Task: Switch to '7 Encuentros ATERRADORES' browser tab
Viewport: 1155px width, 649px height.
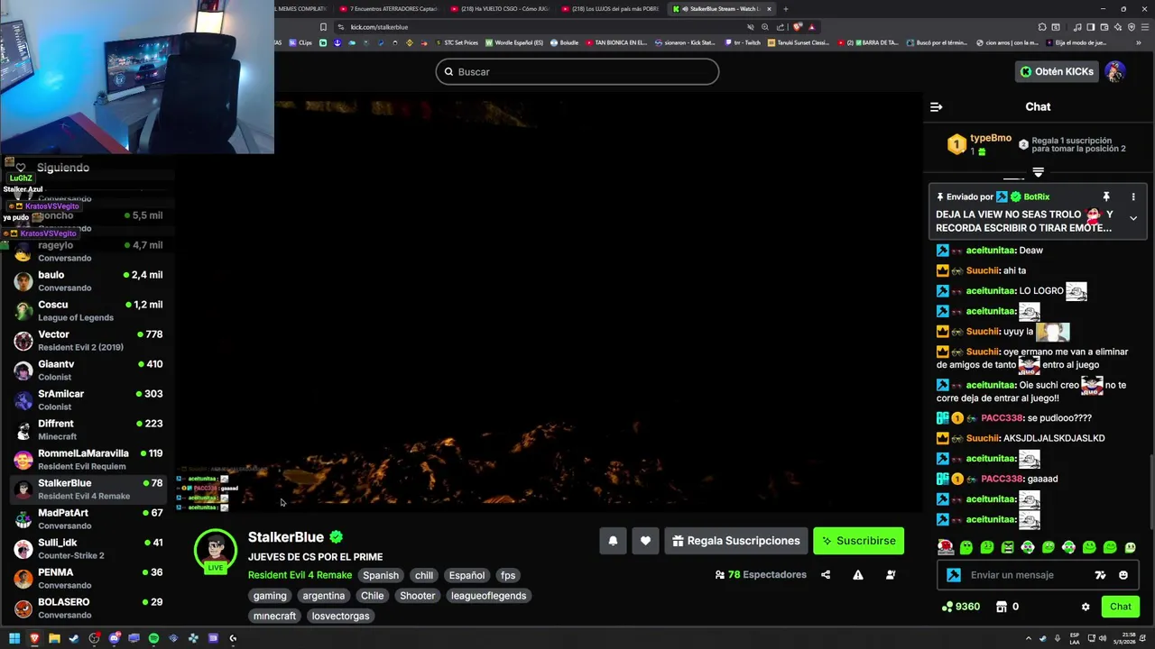Action: click(390, 9)
